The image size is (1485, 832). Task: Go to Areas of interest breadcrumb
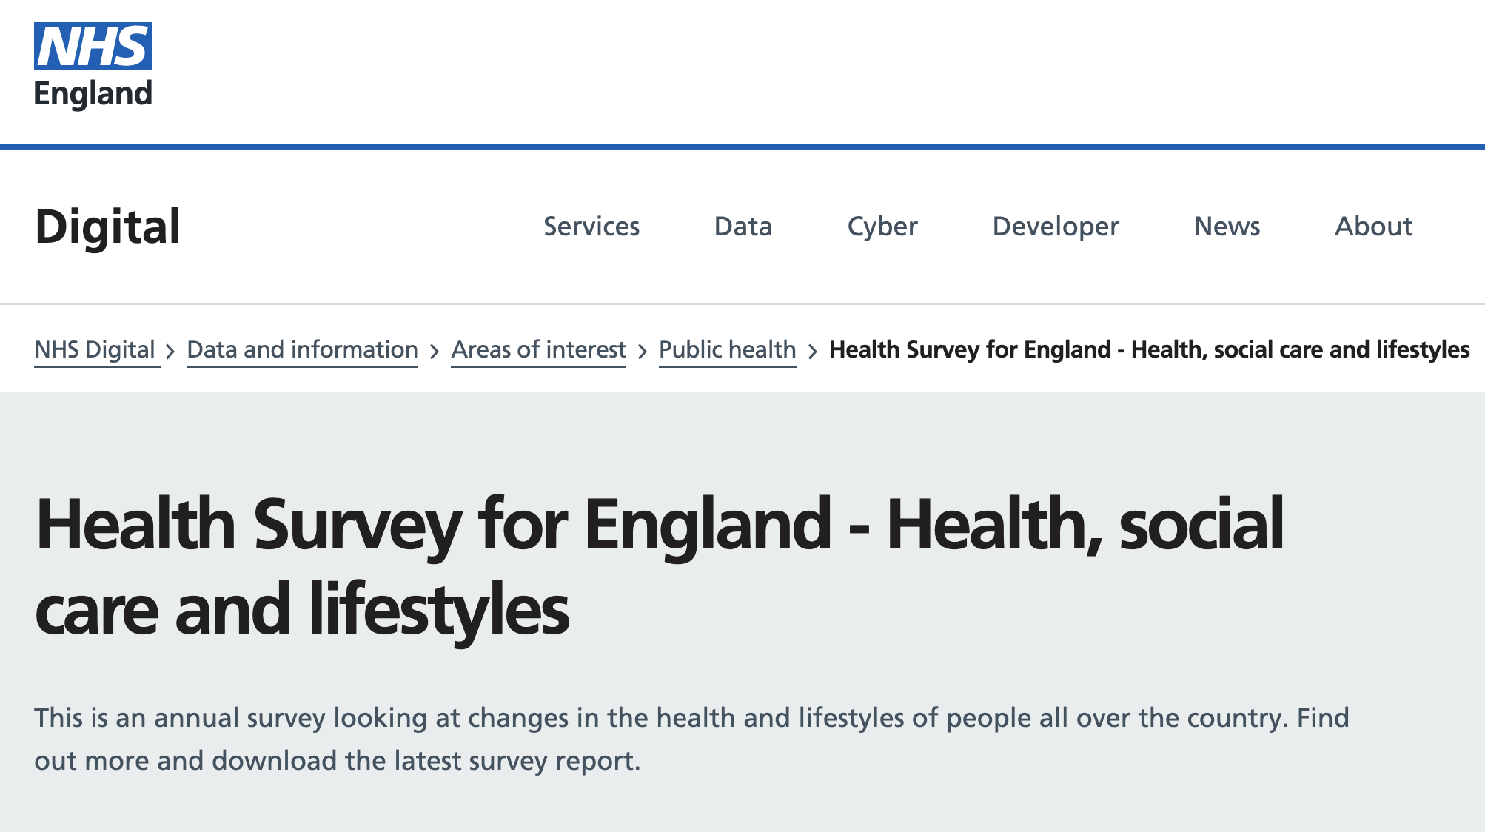coord(538,349)
